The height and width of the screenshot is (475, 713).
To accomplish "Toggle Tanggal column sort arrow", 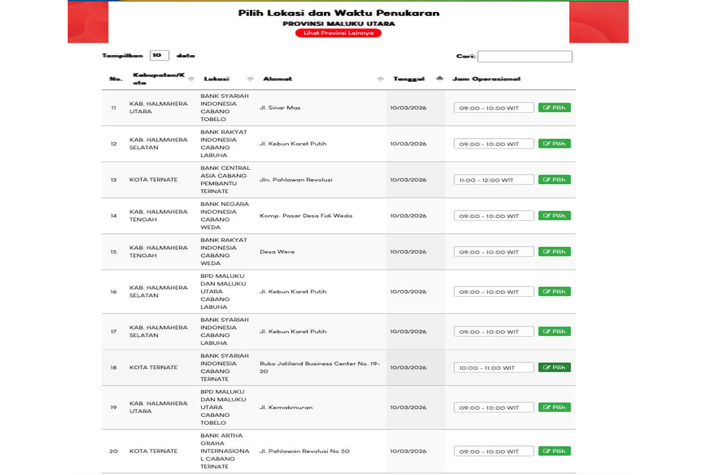I will 440,78.
